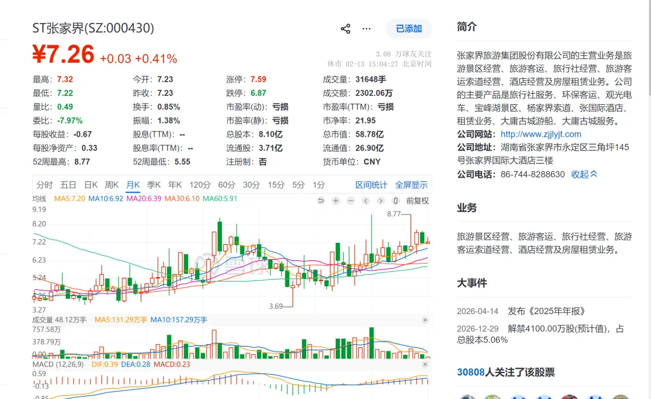Image resolution: width=651 pixels, height=399 pixels.
Task: Collapse the company profile with 收起
Action: pos(584,174)
